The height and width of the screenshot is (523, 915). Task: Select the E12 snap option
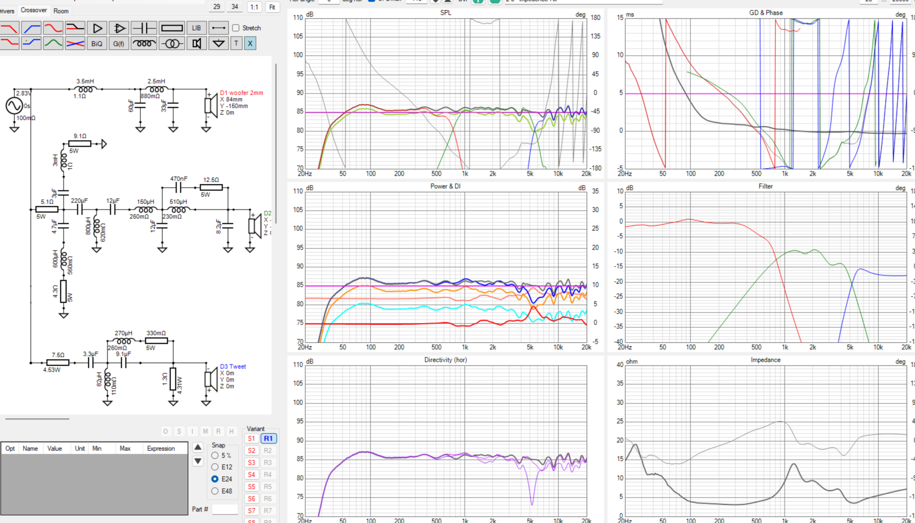tap(215, 467)
